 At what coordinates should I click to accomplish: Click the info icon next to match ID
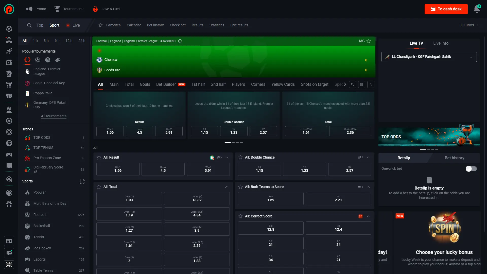click(x=180, y=41)
